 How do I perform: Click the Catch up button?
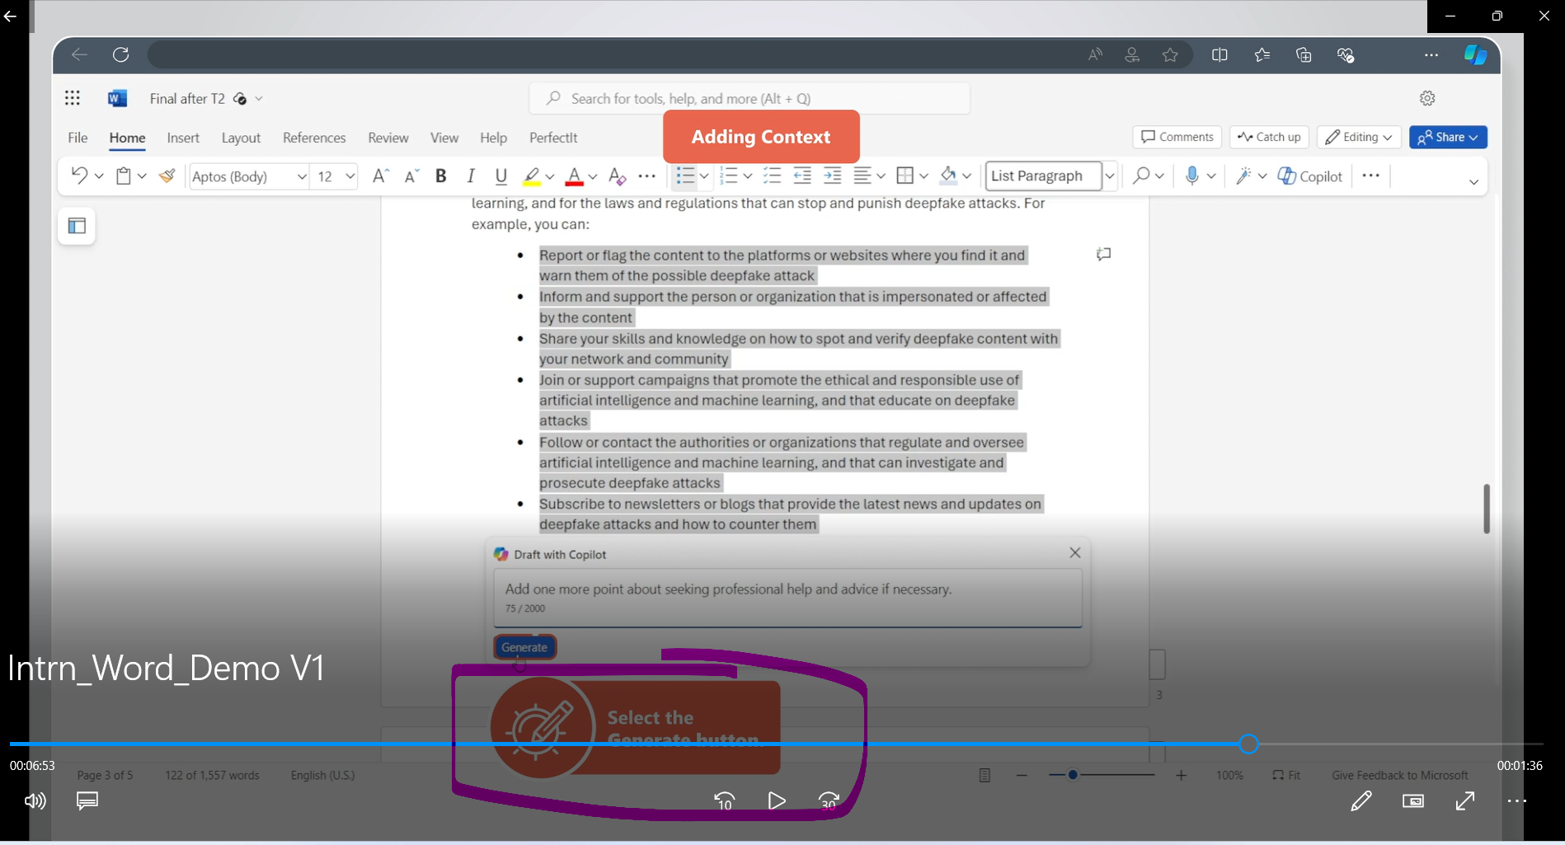point(1269,137)
